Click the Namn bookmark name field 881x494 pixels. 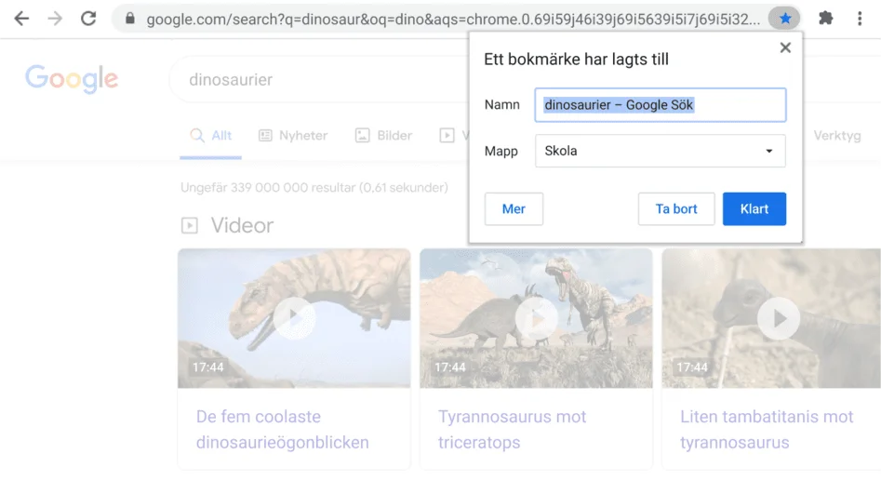click(x=660, y=105)
